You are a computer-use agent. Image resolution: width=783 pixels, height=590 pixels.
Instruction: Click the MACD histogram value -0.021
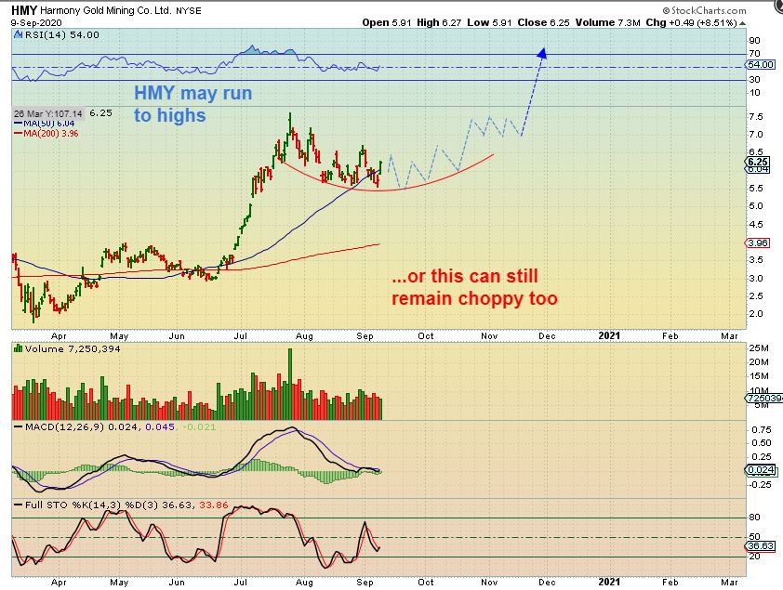tap(199, 426)
